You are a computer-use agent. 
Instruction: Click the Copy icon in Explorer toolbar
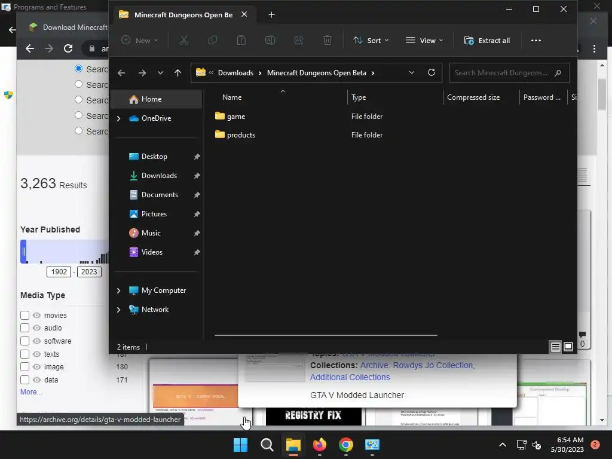pyautogui.click(x=213, y=40)
